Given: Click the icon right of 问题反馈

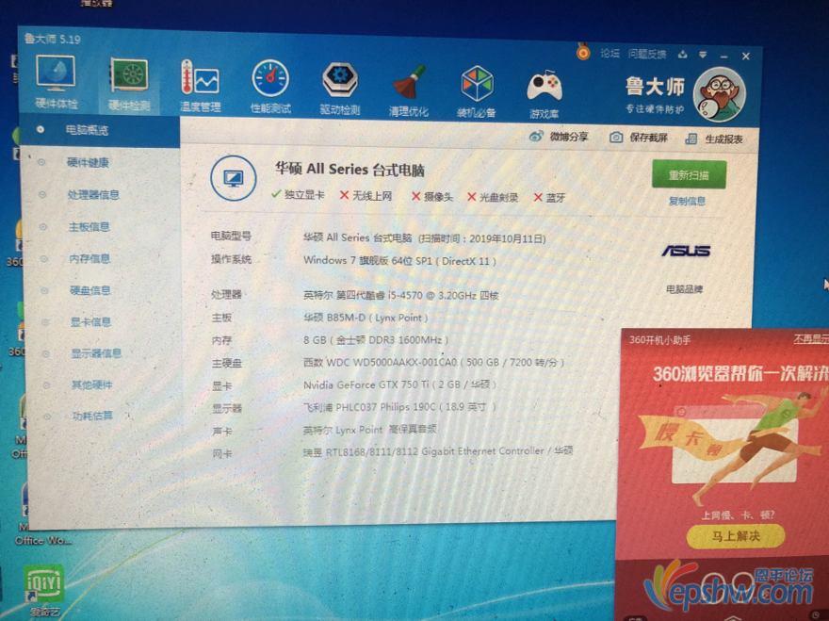Looking at the screenshot, I should [683, 54].
